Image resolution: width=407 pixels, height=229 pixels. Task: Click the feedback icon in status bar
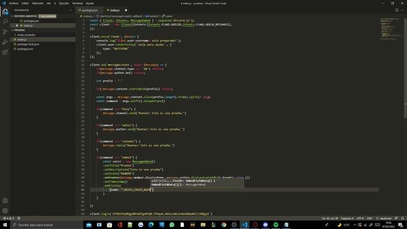(396, 218)
